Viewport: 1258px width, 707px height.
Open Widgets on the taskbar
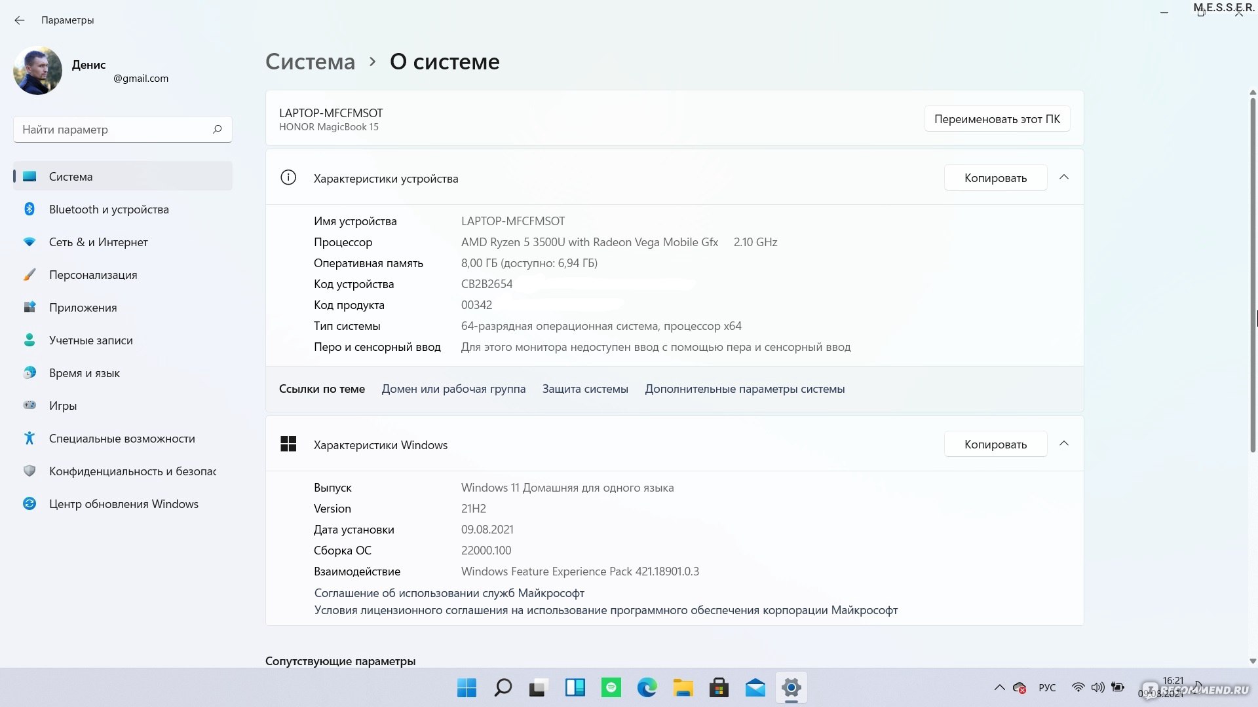click(x=575, y=687)
